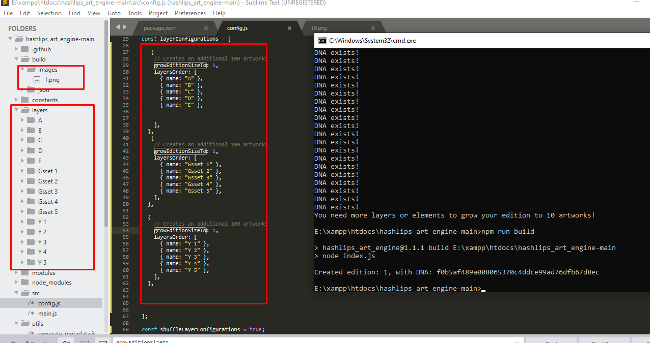650x343 pixels.
Task: Collapse the src folder
Action: pyautogui.click(x=16, y=293)
